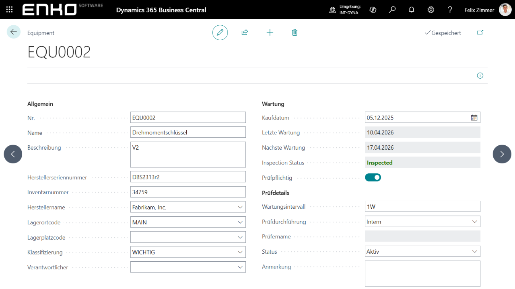This screenshot has width=515, height=289.
Task: Expand the Prüfdurchführung dropdown
Action: [x=475, y=222]
